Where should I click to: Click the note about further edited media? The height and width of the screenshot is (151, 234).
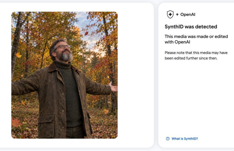(196, 55)
